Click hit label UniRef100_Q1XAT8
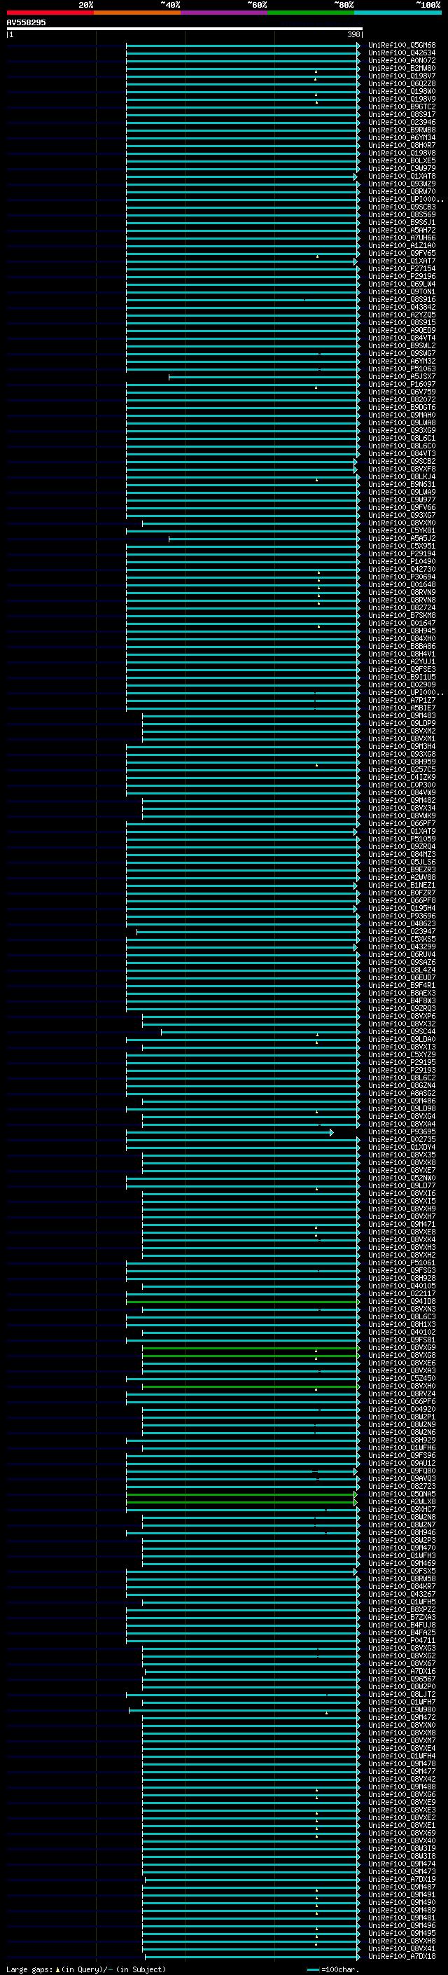Viewport: 448px width, 1975px height. (402, 177)
